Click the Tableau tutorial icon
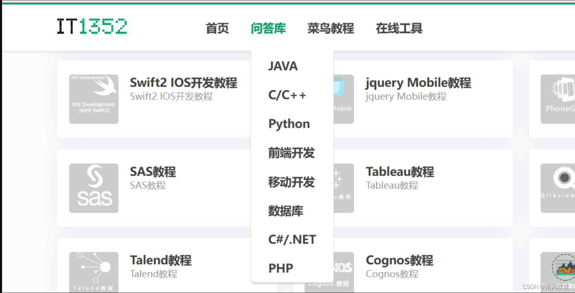575x293 pixels. pyautogui.click(x=344, y=188)
